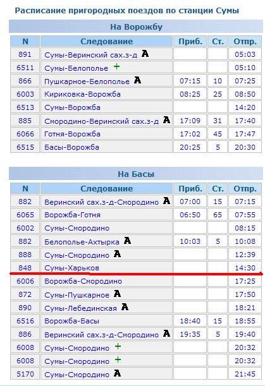Open train number 6065 details

pos(25,215)
